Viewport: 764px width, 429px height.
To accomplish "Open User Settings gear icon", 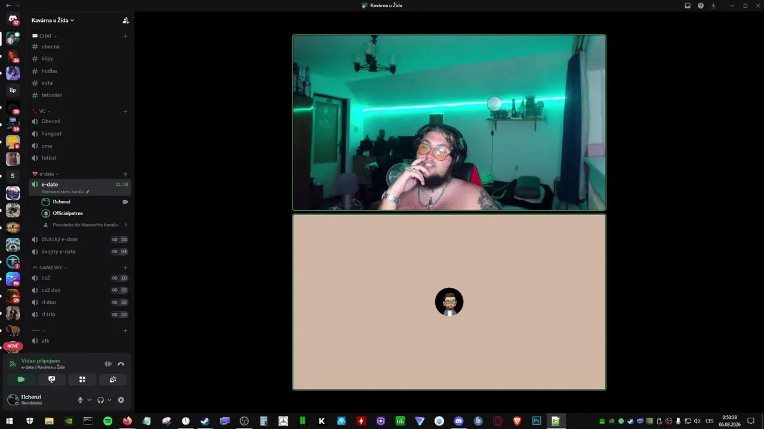I will coord(121,400).
